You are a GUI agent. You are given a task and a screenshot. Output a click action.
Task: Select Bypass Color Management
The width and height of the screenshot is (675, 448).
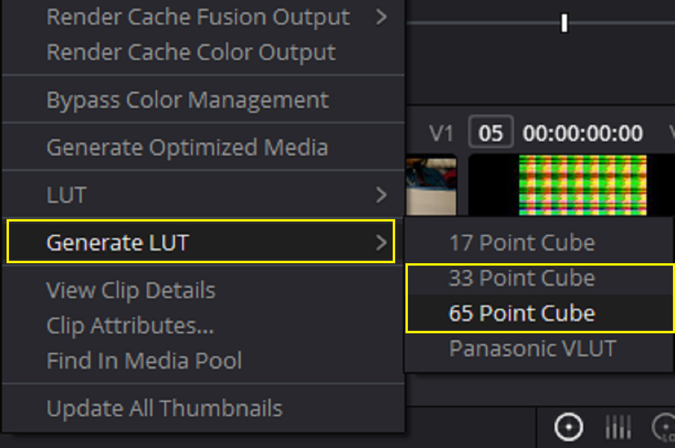(187, 100)
